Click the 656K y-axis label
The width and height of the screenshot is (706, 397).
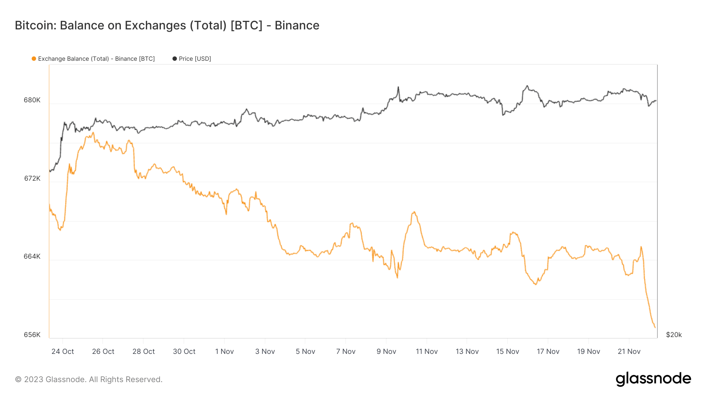pyautogui.click(x=32, y=335)
